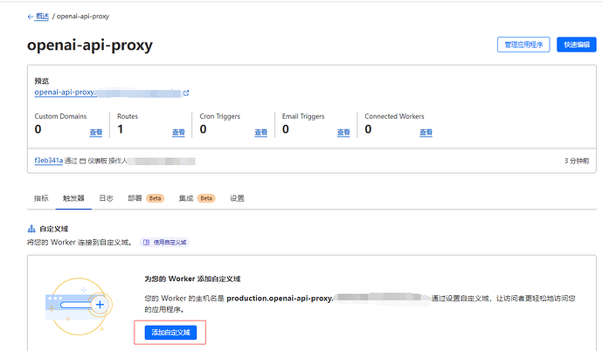Click the 快速编辑 button
The image size is (603, 351).
pos(577,45)
